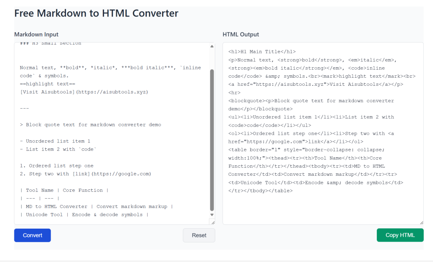Click the Reset button

pos(199,235)
